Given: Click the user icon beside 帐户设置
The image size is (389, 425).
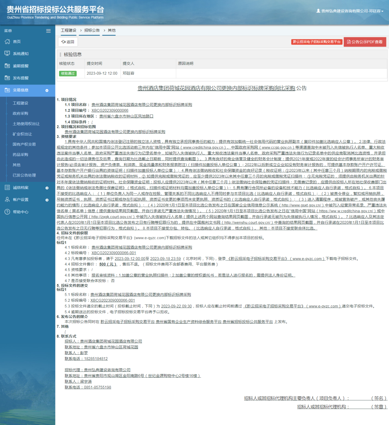Looking at the screenshot, I should click(7, 200).
